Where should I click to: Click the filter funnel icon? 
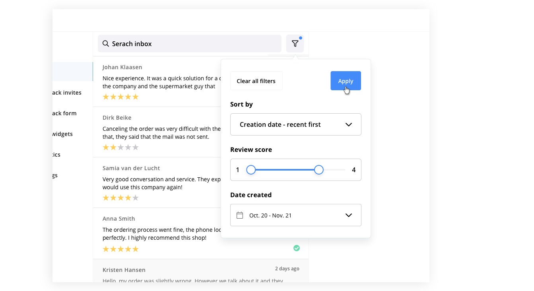(x=295, y=44)
